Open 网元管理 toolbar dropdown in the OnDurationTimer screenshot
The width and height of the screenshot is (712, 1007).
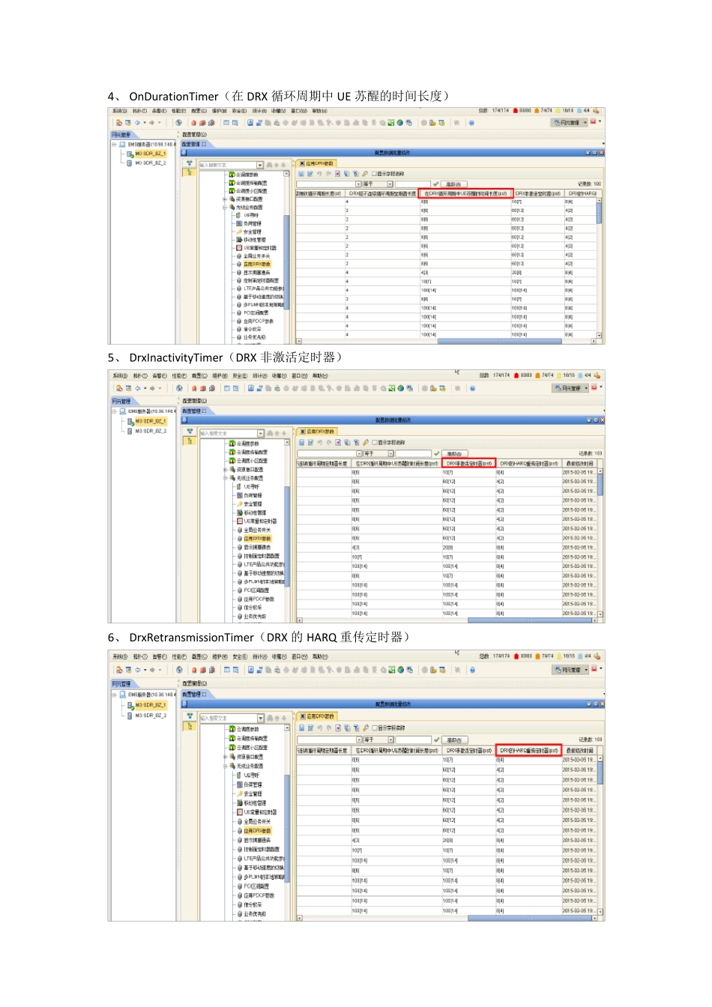click(570, 122)
